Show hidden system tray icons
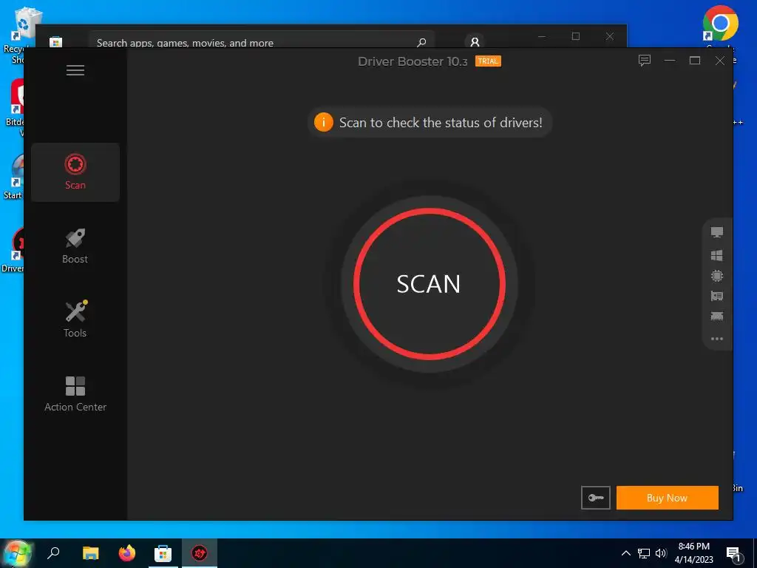 [625, 553]
